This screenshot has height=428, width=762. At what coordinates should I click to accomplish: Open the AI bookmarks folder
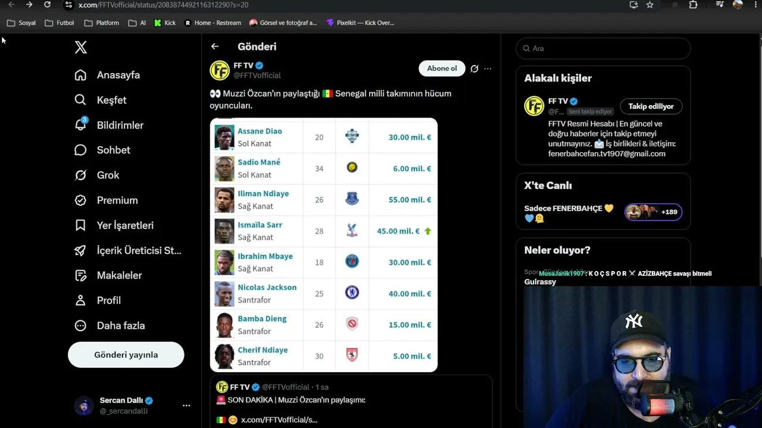point(137,23)
